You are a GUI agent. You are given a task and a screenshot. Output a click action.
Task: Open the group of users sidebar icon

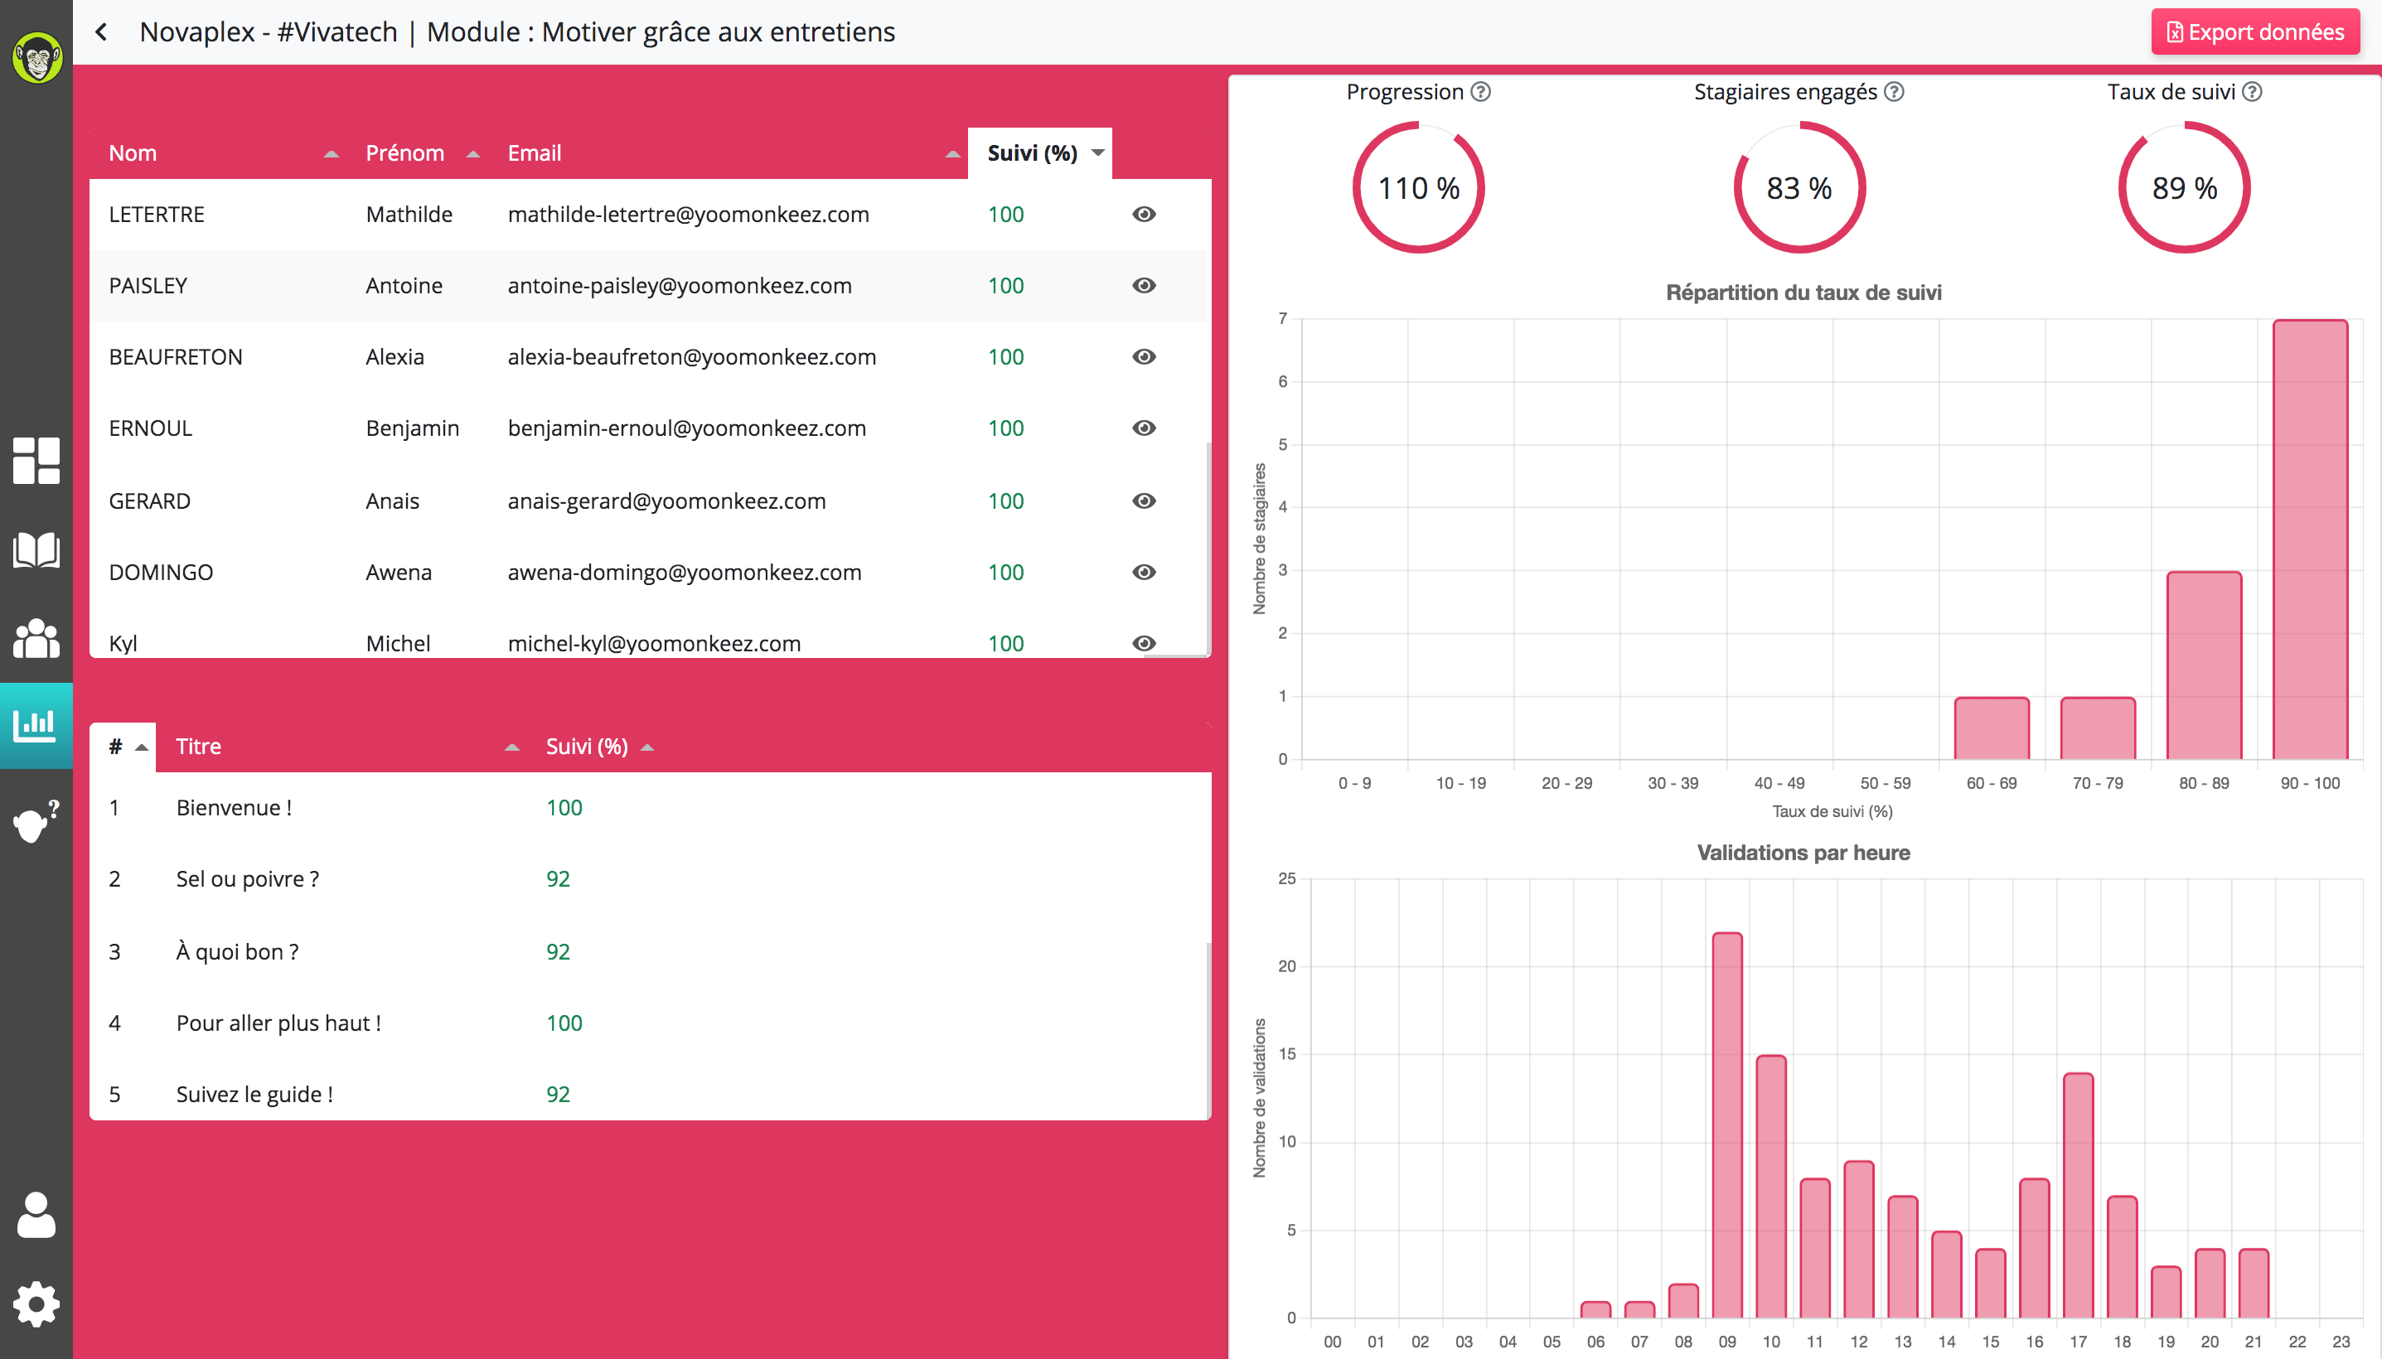(x=36, y=638)
